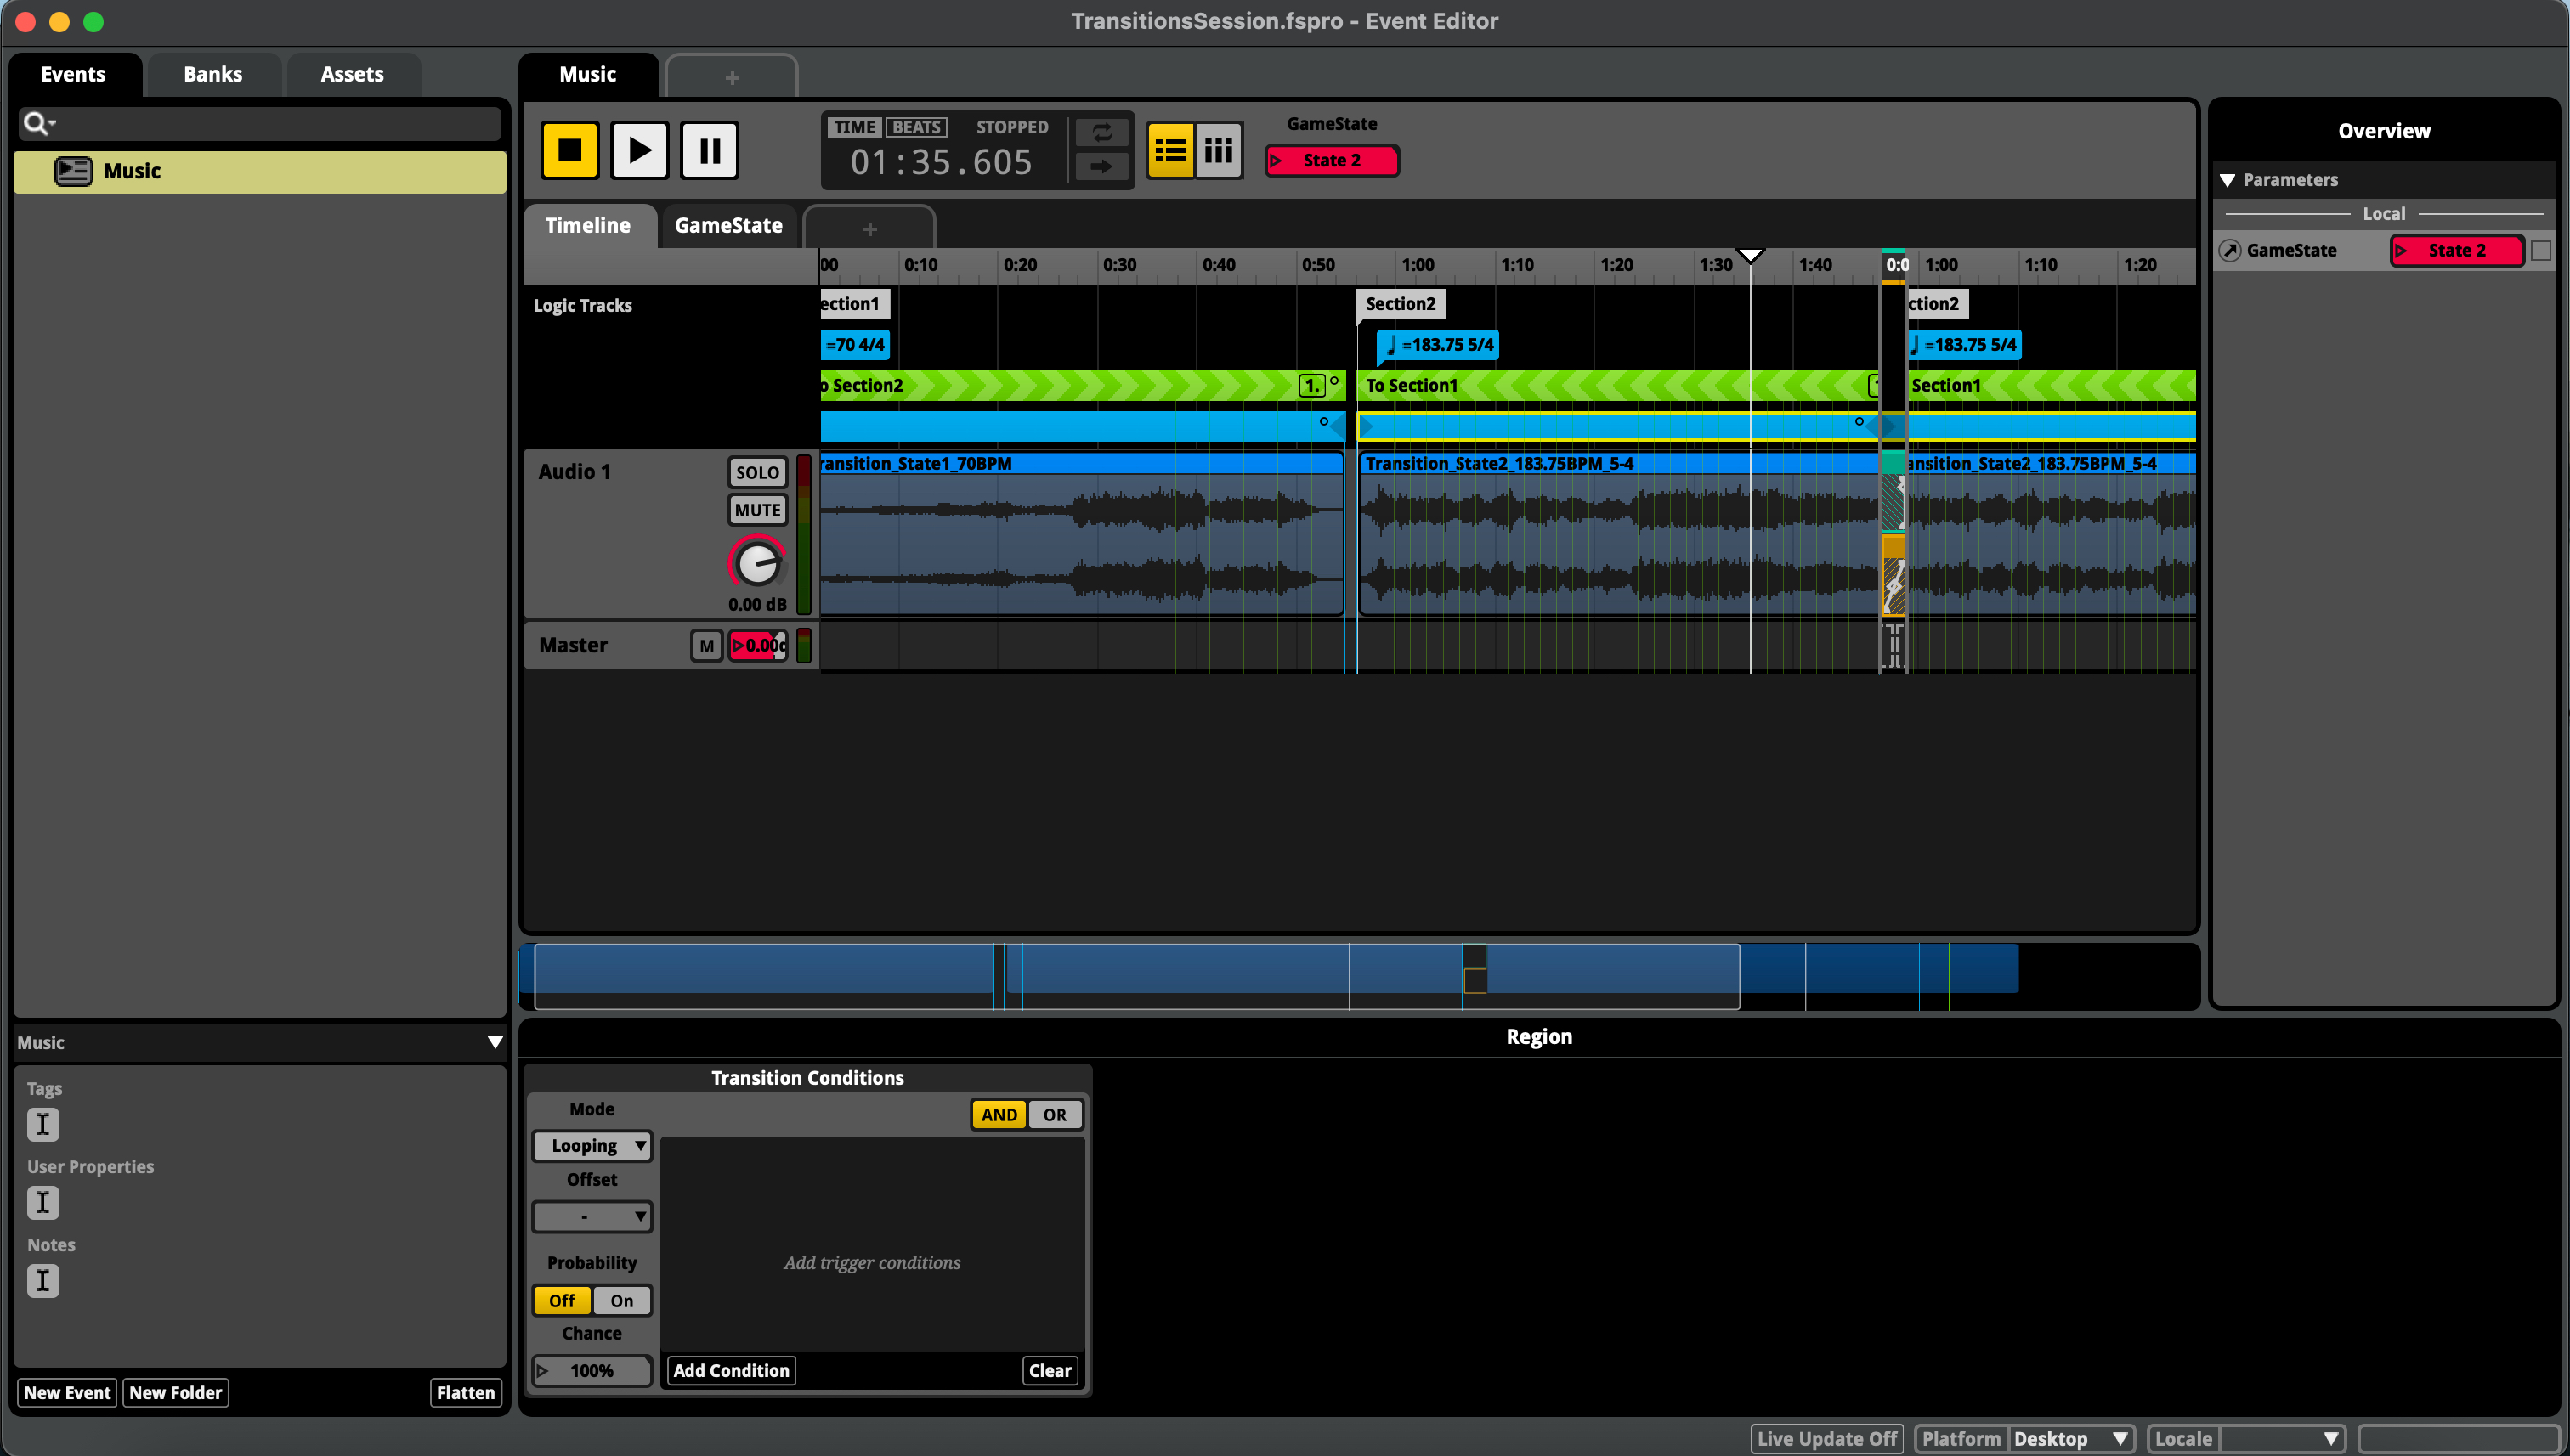The height and width of the screenshot is (1456, 2570).
Task: Open the Platform Desktop dropdown
Action: [2069, 1438]
